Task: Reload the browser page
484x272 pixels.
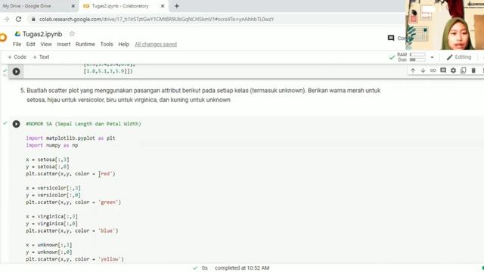Action: tap(18, 19)
